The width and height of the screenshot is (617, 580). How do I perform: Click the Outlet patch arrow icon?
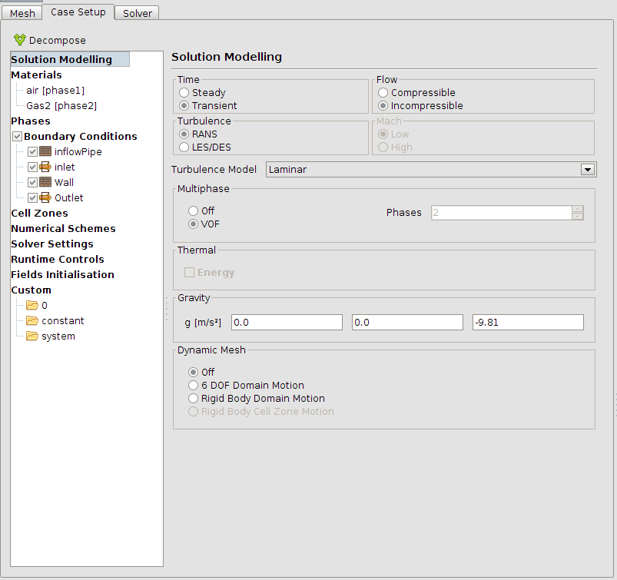point(45,197)
